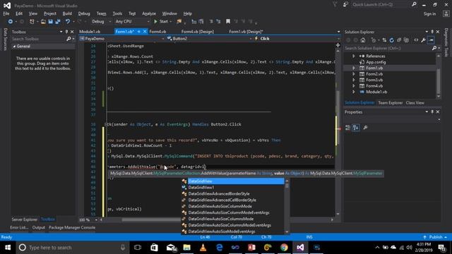Click Publish in the status bar
This screenshot has height=254, width=452.
(x=435, y=237)
